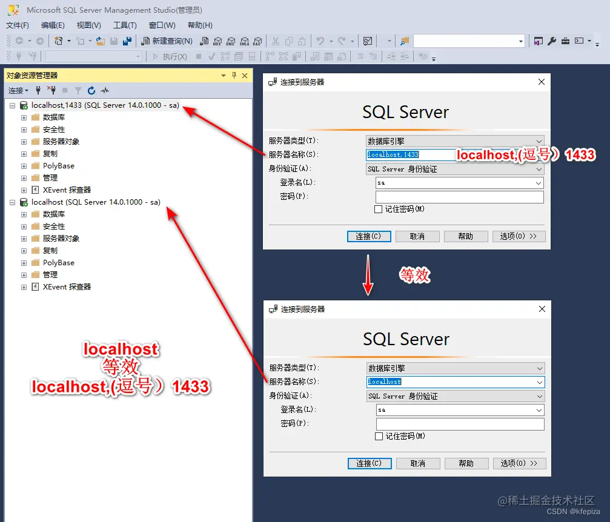Click the Save All icon in toolbar
This screenshot has width=610, height=522.
coord(127,41)
